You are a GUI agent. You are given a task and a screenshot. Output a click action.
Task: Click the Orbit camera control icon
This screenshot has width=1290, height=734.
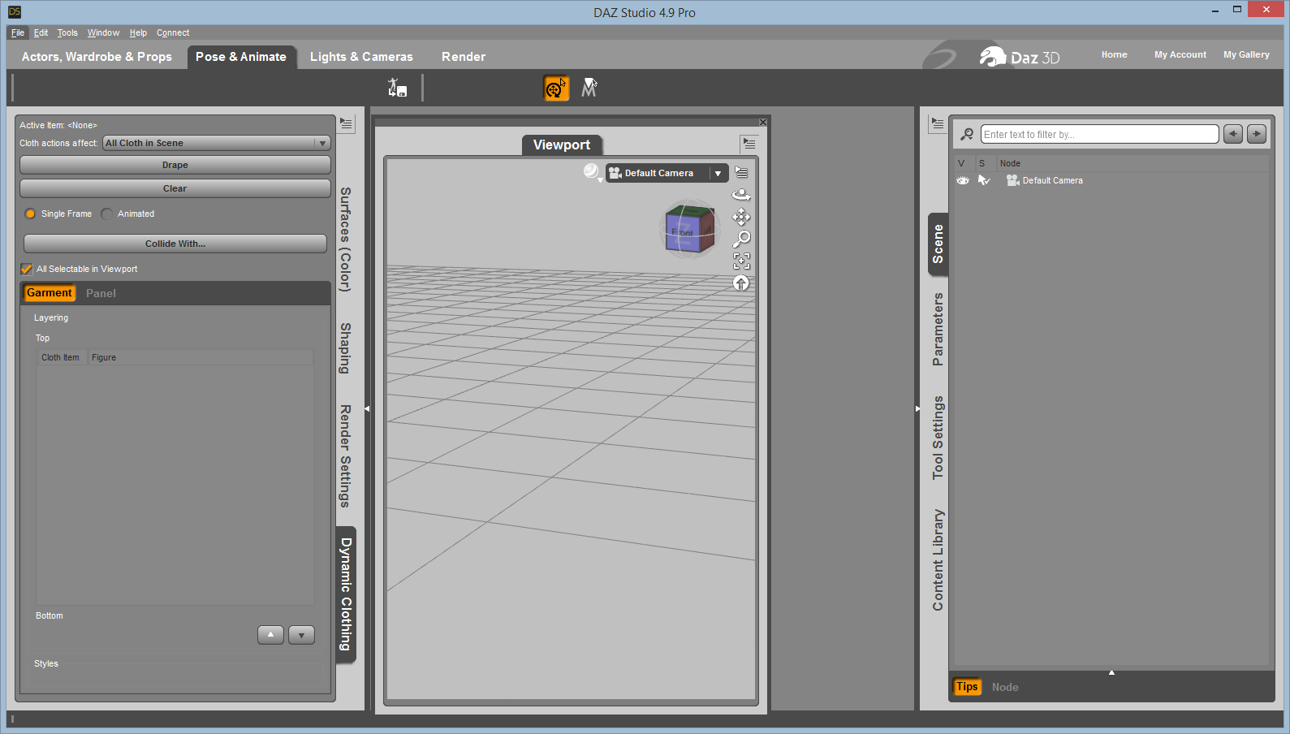[x=741, y=195]
